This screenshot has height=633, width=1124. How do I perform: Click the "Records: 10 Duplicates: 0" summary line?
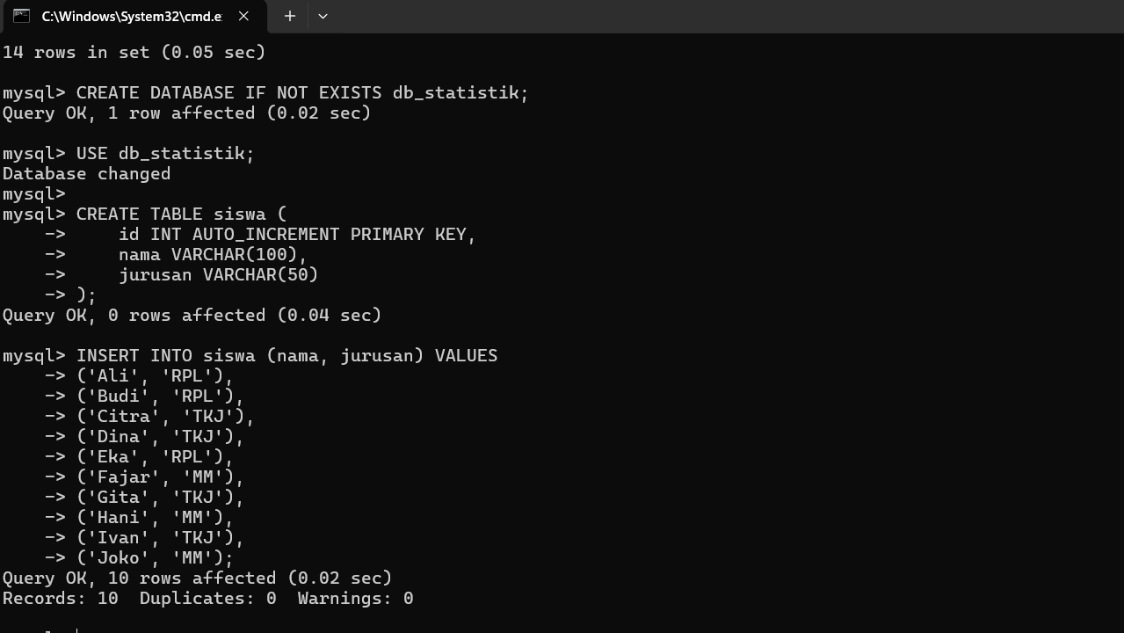[x=207, y=598]
